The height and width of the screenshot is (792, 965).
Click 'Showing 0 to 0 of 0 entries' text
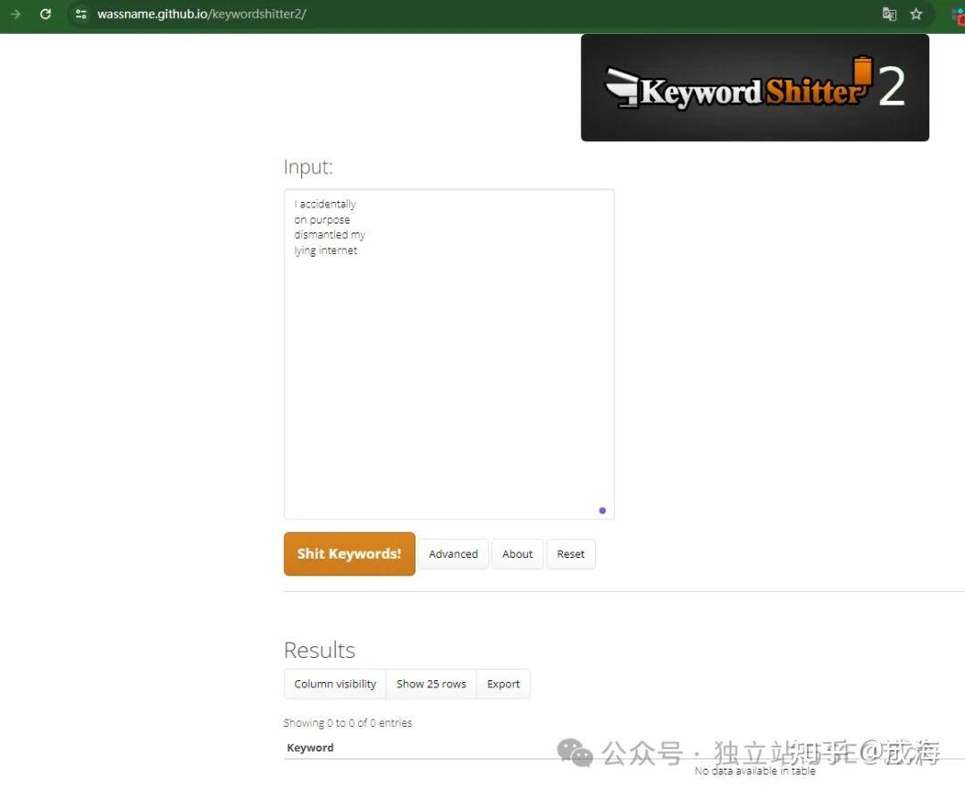click(348, 722)
